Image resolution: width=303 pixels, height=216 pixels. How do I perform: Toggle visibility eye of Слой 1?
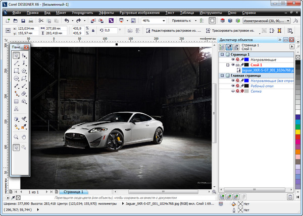[233, 65]
